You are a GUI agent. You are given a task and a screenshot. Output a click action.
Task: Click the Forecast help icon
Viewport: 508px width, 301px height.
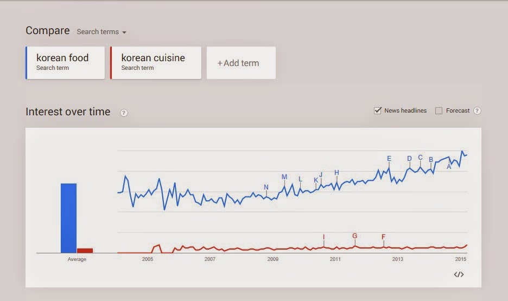click(477, 110)
